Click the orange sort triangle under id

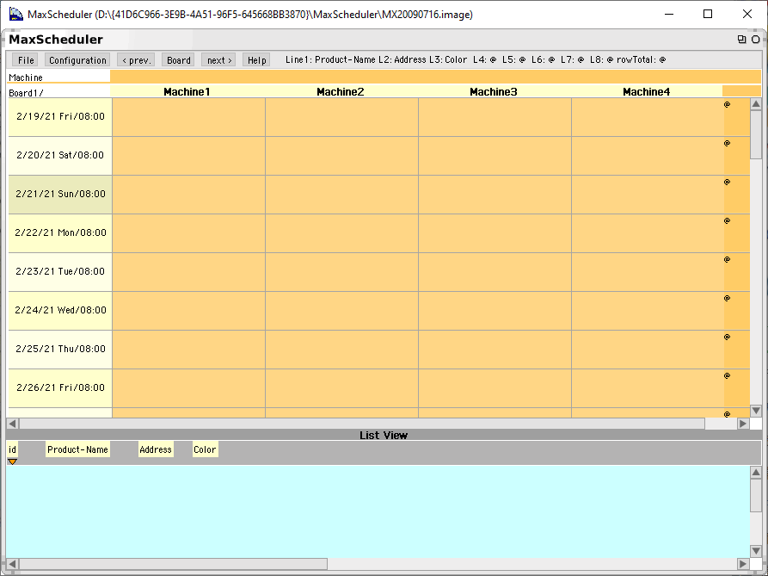[x=12, y=461]
